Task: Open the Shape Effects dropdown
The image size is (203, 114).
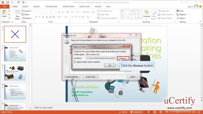Action: coord(166,18)
